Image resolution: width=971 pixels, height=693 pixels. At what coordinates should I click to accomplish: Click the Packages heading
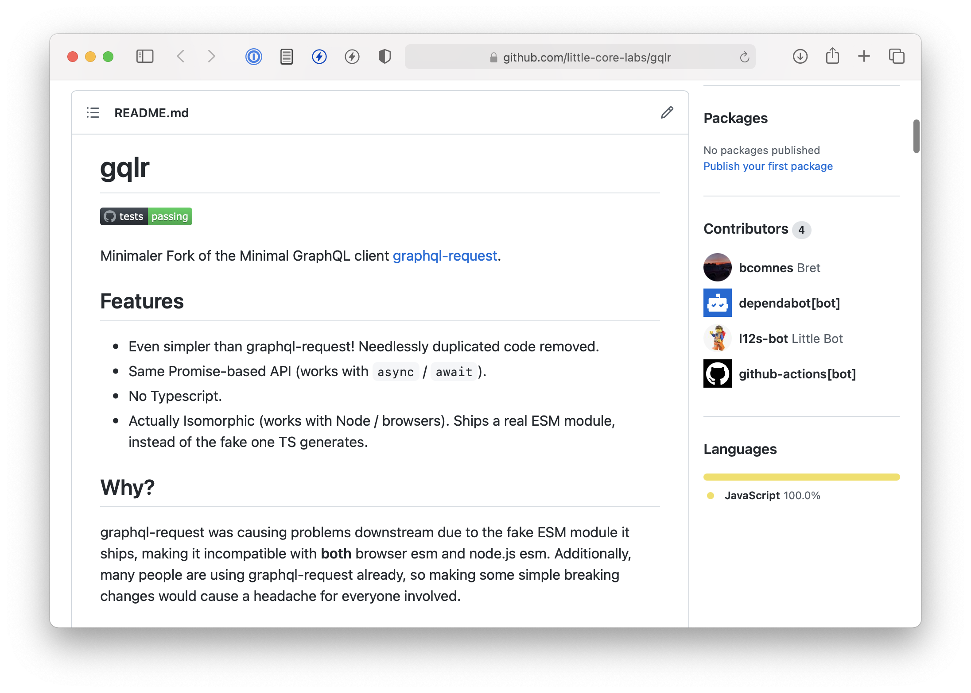(735, 118)
